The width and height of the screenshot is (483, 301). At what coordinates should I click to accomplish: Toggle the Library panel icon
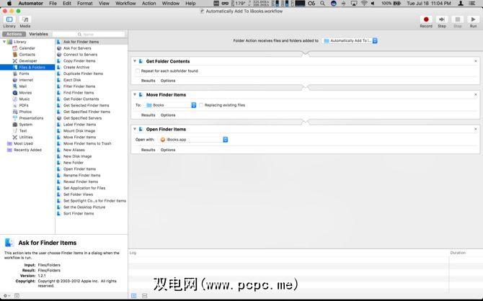click(9, 19)
